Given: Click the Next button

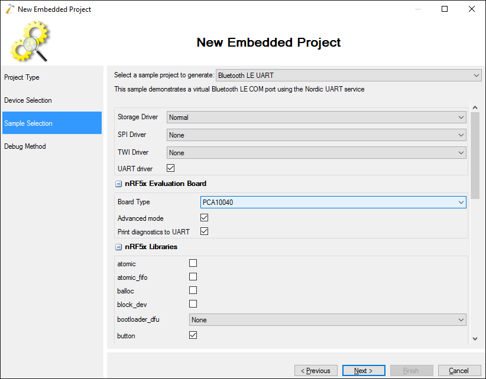Looking at the screenshot, I should pos(364,370).
